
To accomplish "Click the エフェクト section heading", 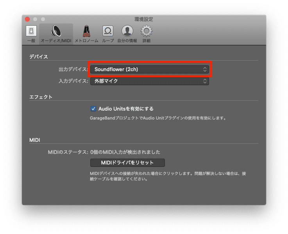I will 41,97.
